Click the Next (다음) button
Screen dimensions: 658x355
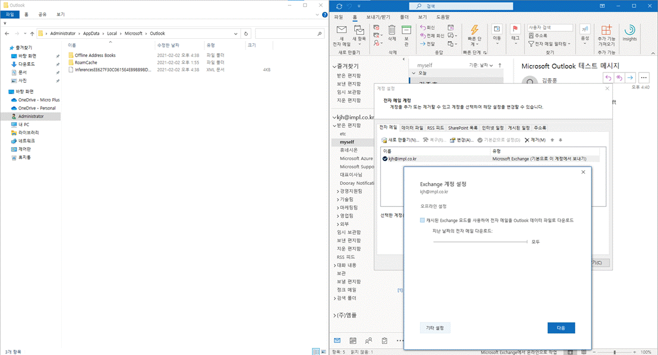point(561,328)
